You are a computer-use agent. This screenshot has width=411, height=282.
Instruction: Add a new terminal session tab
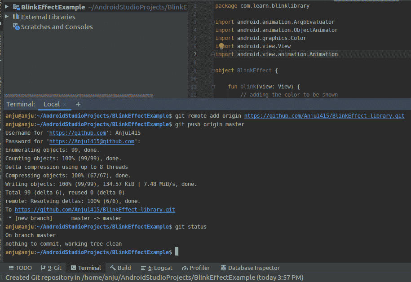coord(78,104)
